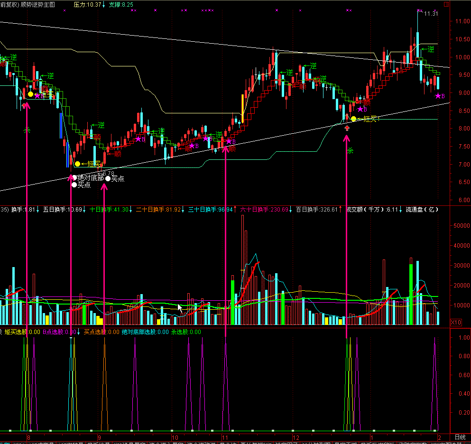This screenshot has height=444, width=471.
Task: Click the 六十日换手 red label
Action: (264, 209)
